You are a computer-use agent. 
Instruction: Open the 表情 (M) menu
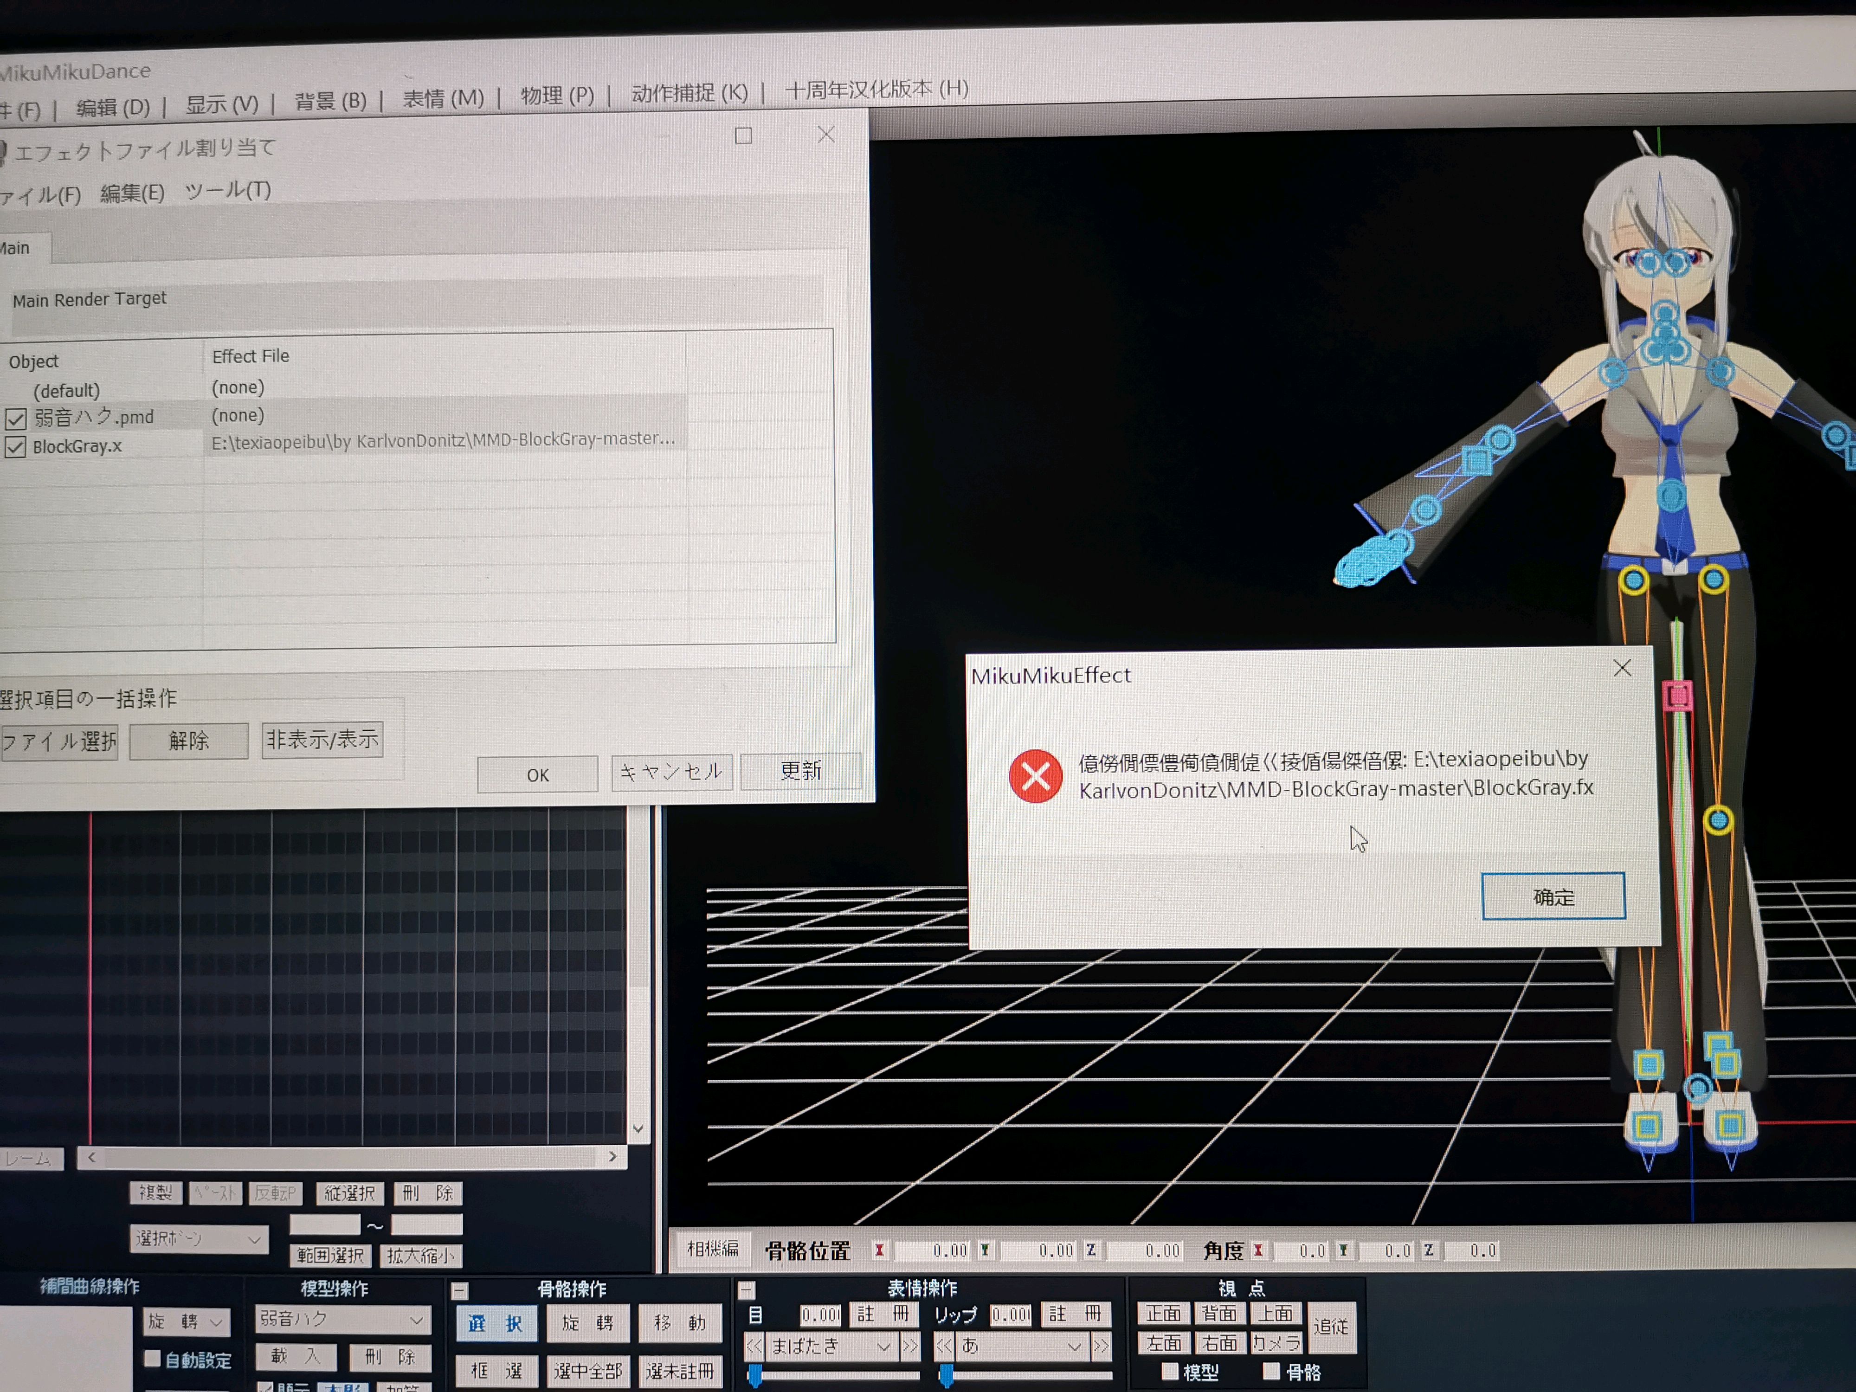pos(443,98)
